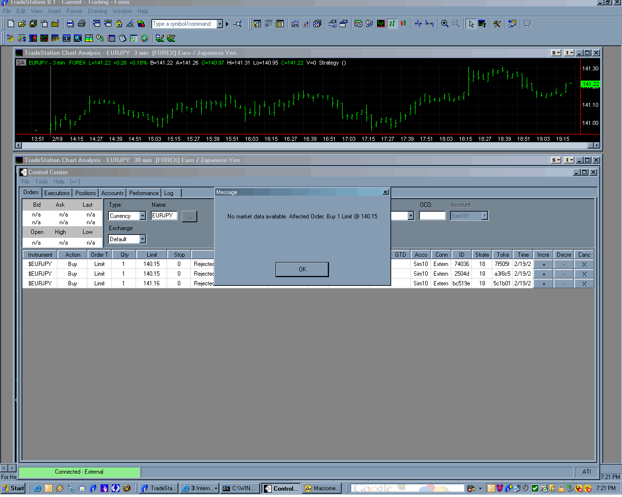Open the Format menu in TradeStation
Screen dimensions: 622x497
tap(74, 11)
